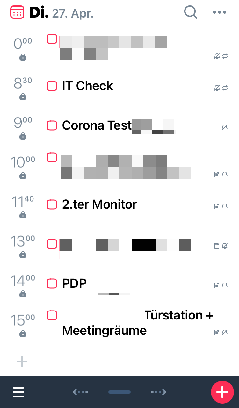Select the 8:30 time slot label
Viewport: 239px width, 408px height.
coord(23,83)
